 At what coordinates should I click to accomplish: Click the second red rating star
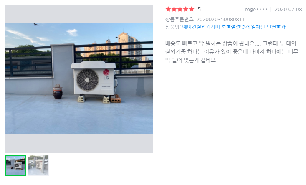[174, 9]
